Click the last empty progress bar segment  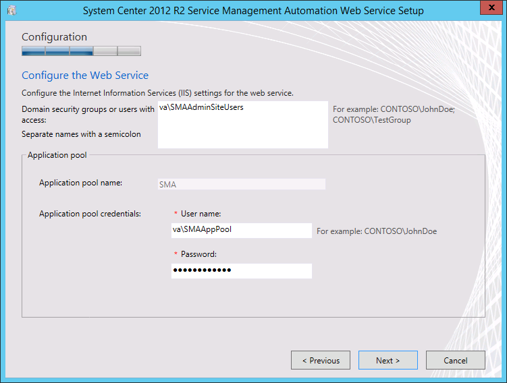point(129,51)
